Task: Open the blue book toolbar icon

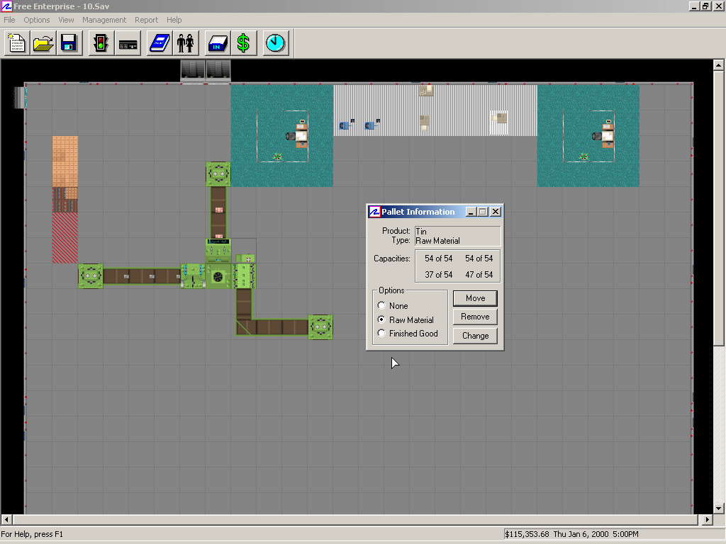Action: pos(160,43)
